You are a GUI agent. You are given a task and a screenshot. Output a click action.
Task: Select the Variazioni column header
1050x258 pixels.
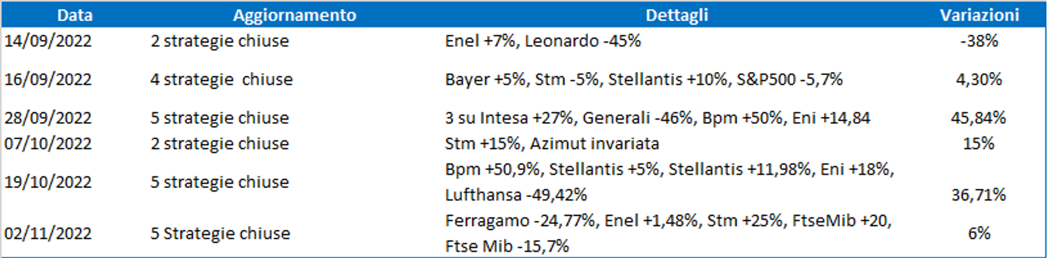point(979,15)
